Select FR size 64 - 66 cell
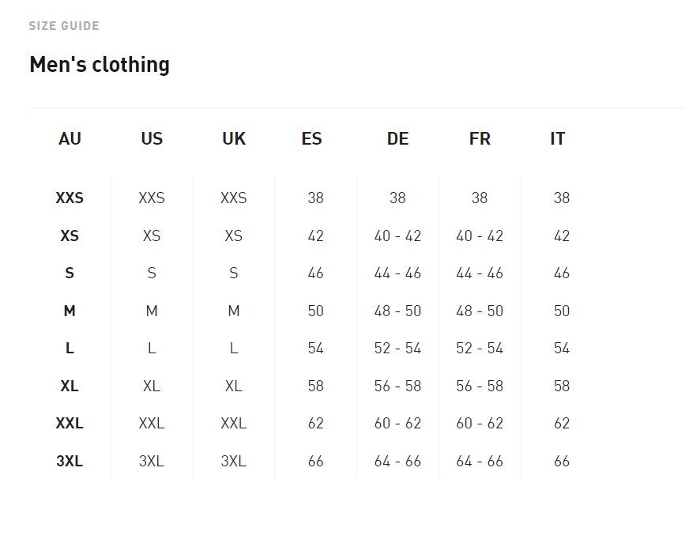Viewport: 685px width, 543px height. coord(480,461)
